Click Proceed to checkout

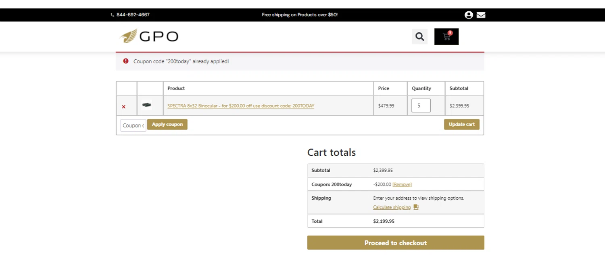396,243
